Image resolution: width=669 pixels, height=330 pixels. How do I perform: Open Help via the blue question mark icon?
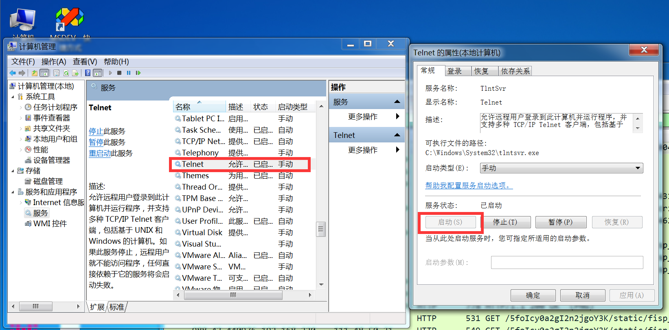[x=88, y=73]
